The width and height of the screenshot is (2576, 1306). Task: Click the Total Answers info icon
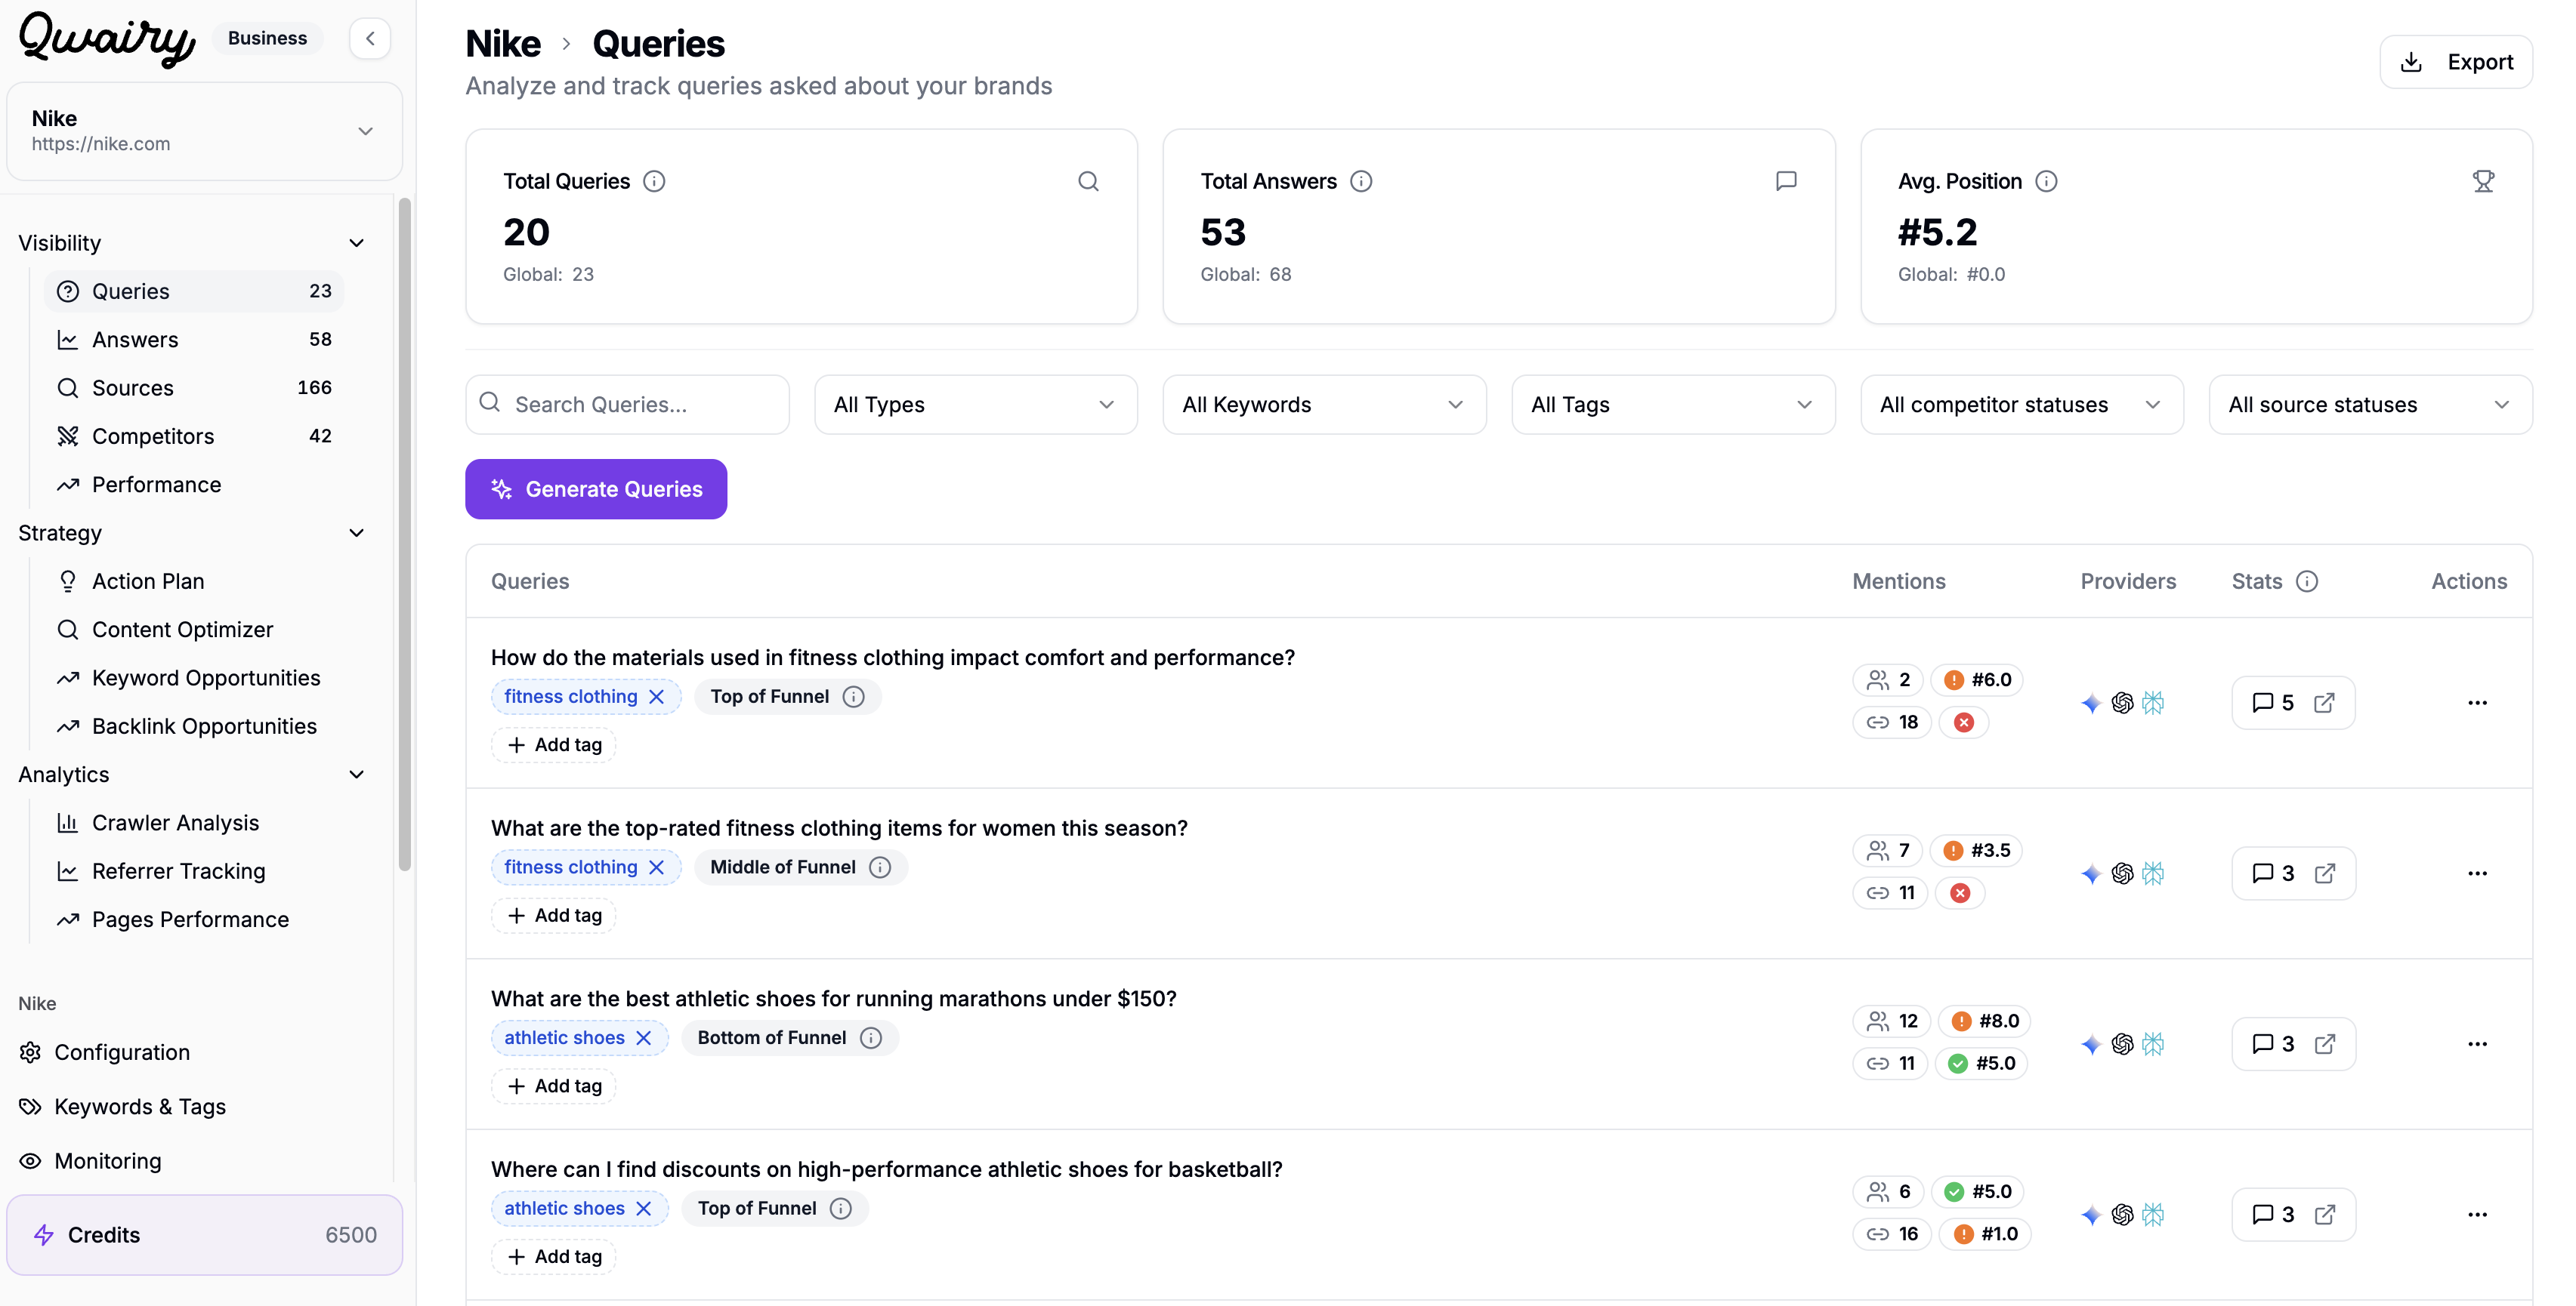pos(1361,181)
